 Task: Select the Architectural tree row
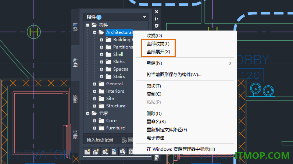click(x=119, y=32)
